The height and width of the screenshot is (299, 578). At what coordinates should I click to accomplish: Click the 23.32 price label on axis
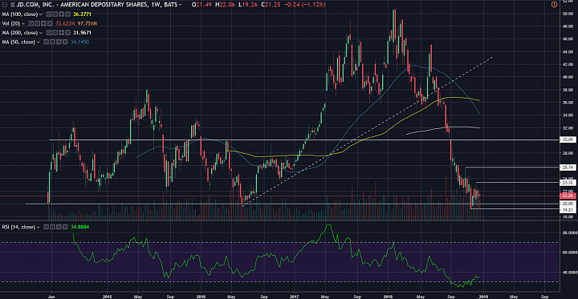click(x=568, y=182)
